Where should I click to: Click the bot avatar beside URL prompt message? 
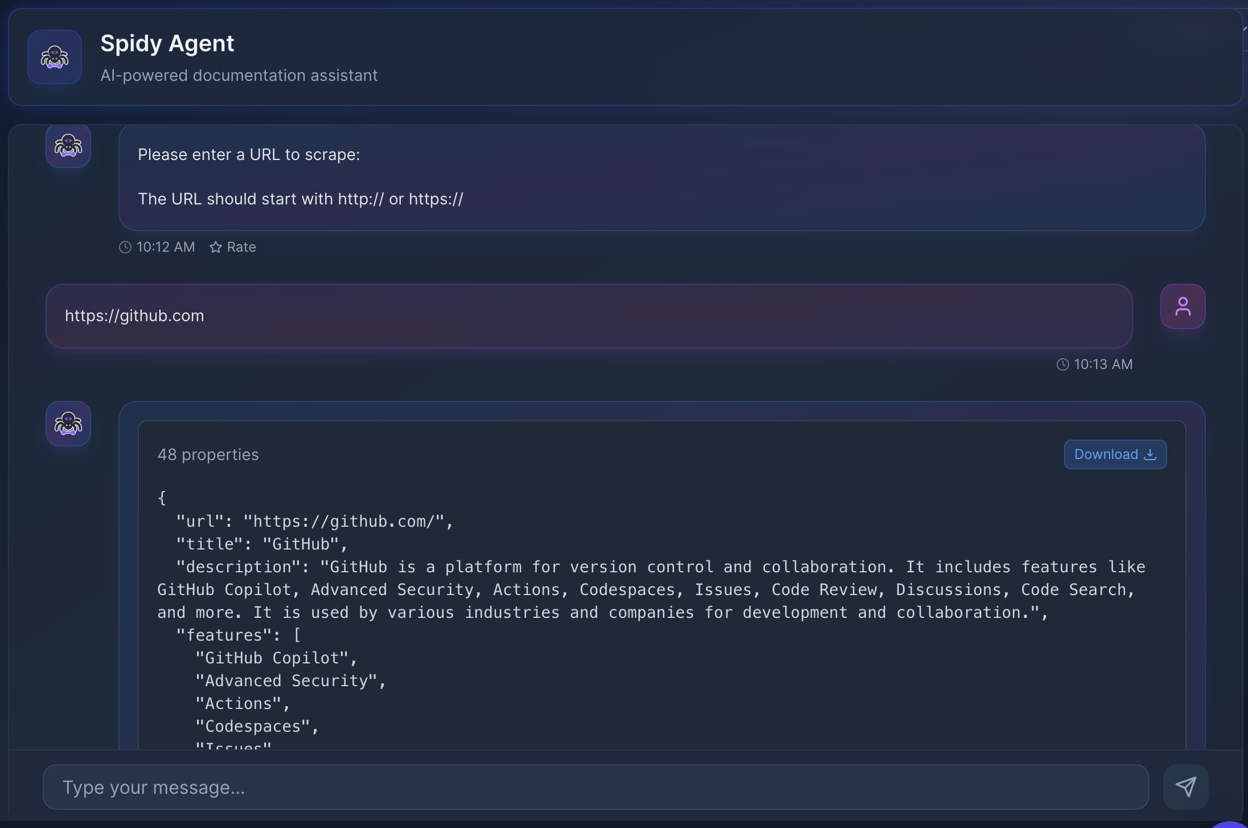click(x=68, y=146)
